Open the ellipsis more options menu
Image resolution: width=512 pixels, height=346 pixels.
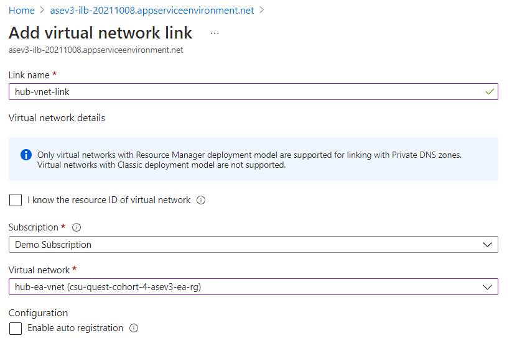[215, 33]
